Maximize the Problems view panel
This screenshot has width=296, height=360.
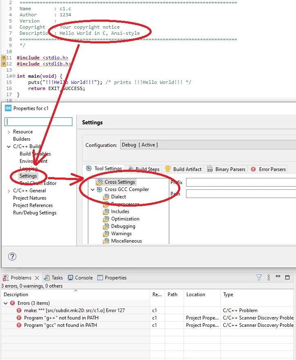coord(287,277)
